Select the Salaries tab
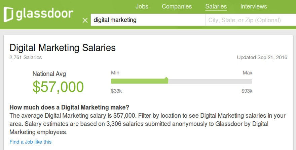The width and height of the screenshot is (296, 150). pyautogui.click(x=216, y=6)
